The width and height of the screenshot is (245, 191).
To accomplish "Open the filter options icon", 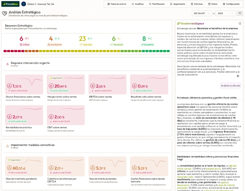I will pyautogui.click(x=240, y=13).
